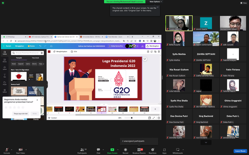This screenshot has height=155, width=249.
Task: Click the Rumah home button in Canva
Action: (7, 46)
